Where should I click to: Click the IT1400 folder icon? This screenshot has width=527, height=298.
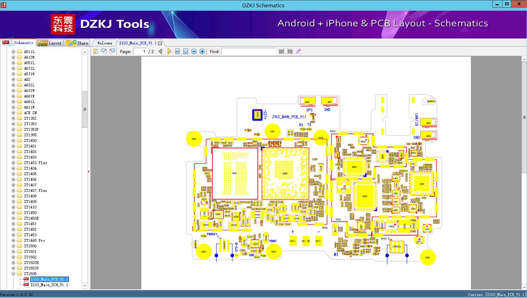[20, 141]
